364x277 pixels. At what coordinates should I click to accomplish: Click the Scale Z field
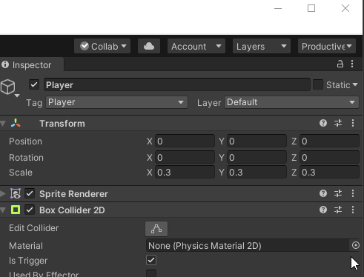click(x=329, y=173)
